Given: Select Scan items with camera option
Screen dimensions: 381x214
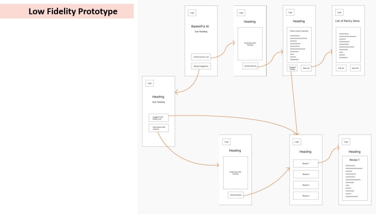Looking at the screenshot, I should [159, 128].
